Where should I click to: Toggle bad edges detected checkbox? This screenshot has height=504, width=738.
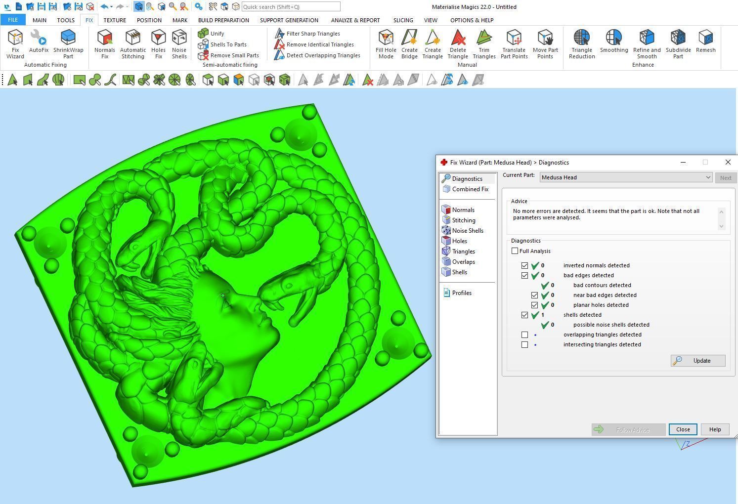pyautogui.click(x=524, y=275)
